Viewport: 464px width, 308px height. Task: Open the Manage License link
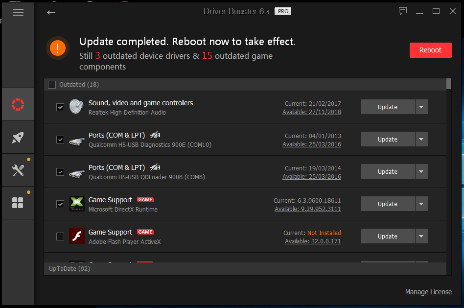coord(428,292)
